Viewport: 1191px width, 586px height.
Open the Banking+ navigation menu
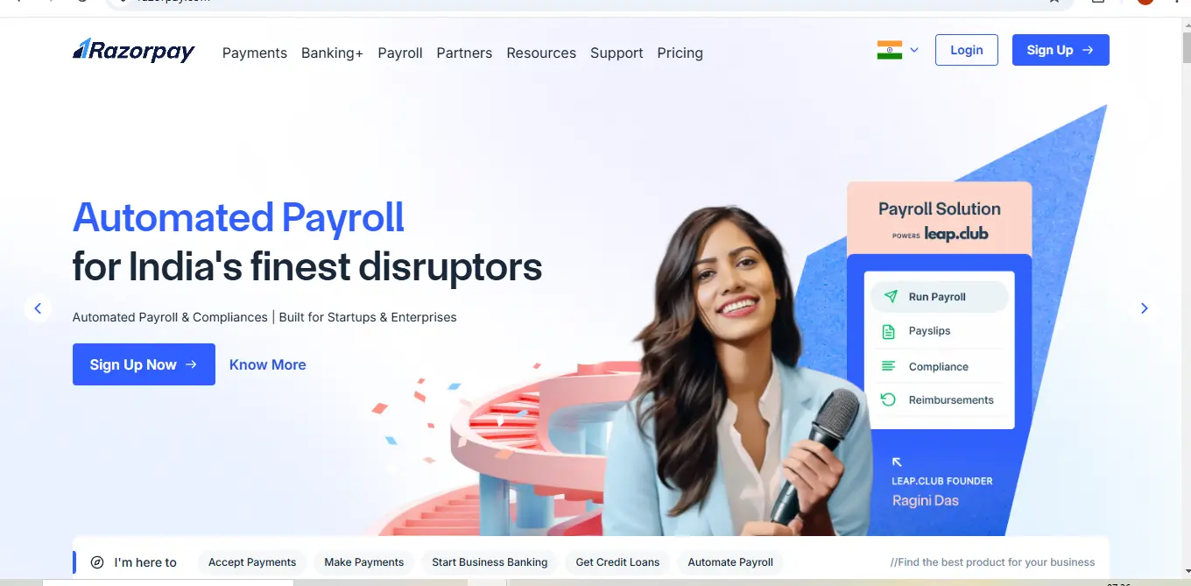[x=332, y=53]
